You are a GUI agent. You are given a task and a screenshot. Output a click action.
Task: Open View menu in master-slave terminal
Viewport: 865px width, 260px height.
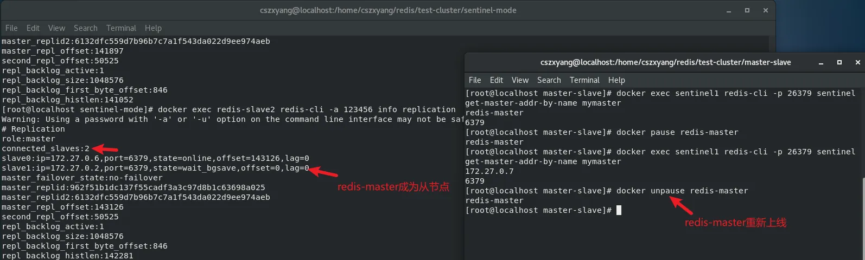[520, 80]
